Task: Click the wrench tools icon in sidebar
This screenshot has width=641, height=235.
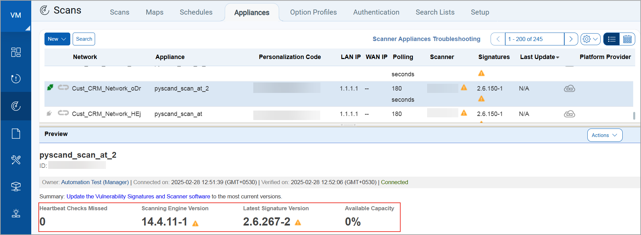Action: pyautogui.click(x=16, y=160)
